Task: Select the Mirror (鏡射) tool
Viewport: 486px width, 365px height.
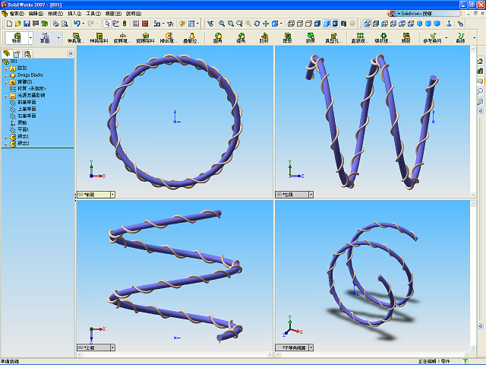Action: tap(406, 38)
